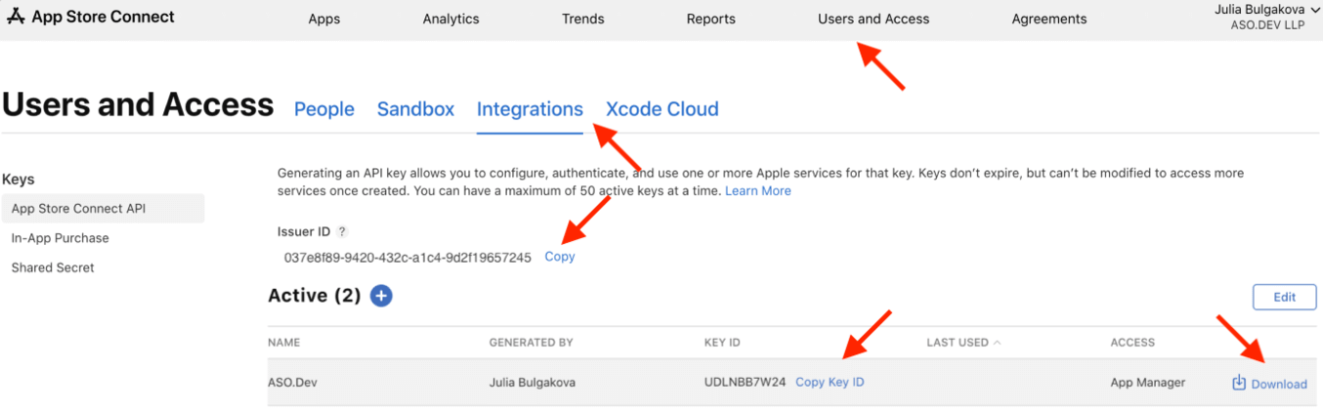
Task: Switch to the People tab
Action: (323, 109)
